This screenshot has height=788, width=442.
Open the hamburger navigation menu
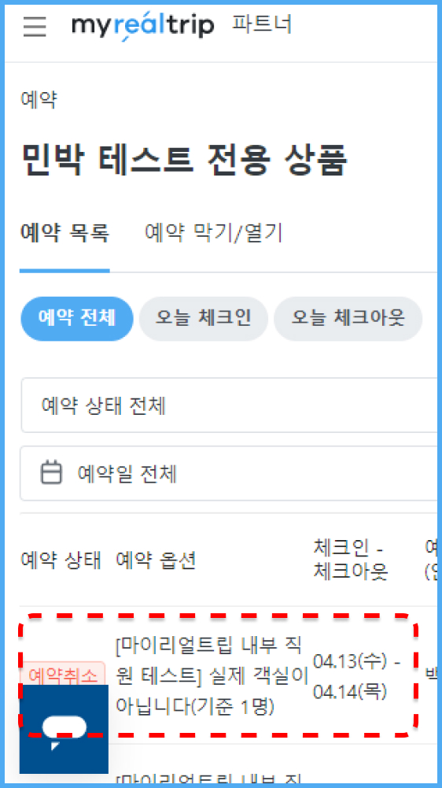pos(35,26)
